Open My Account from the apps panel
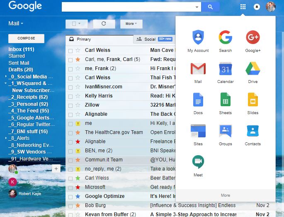Image resolution: width=284 pixels, height=217 pixels. (x=198, y=41)
